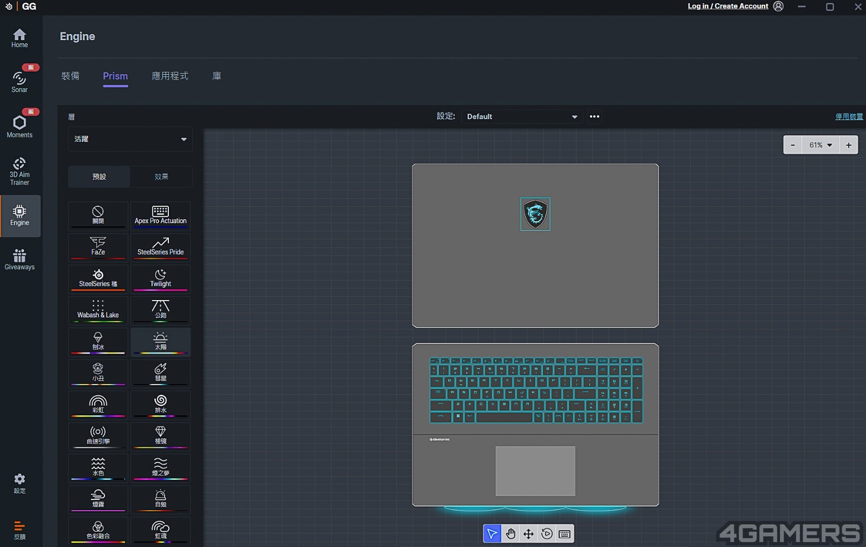Screen dimensions: 866x547
Task: Click the replay preview tool icon
Action: coord(547,534)
